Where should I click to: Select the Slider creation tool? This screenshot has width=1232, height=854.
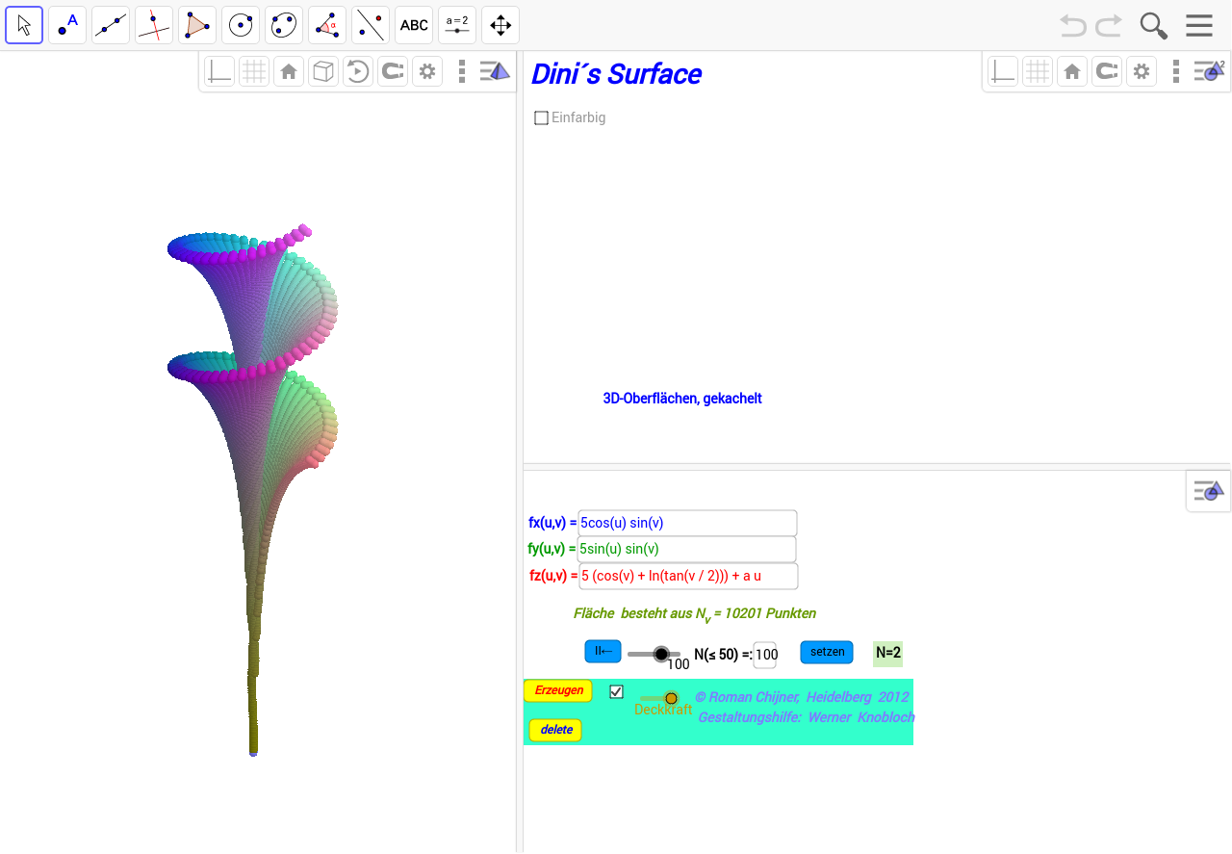[x=456, y=24]
